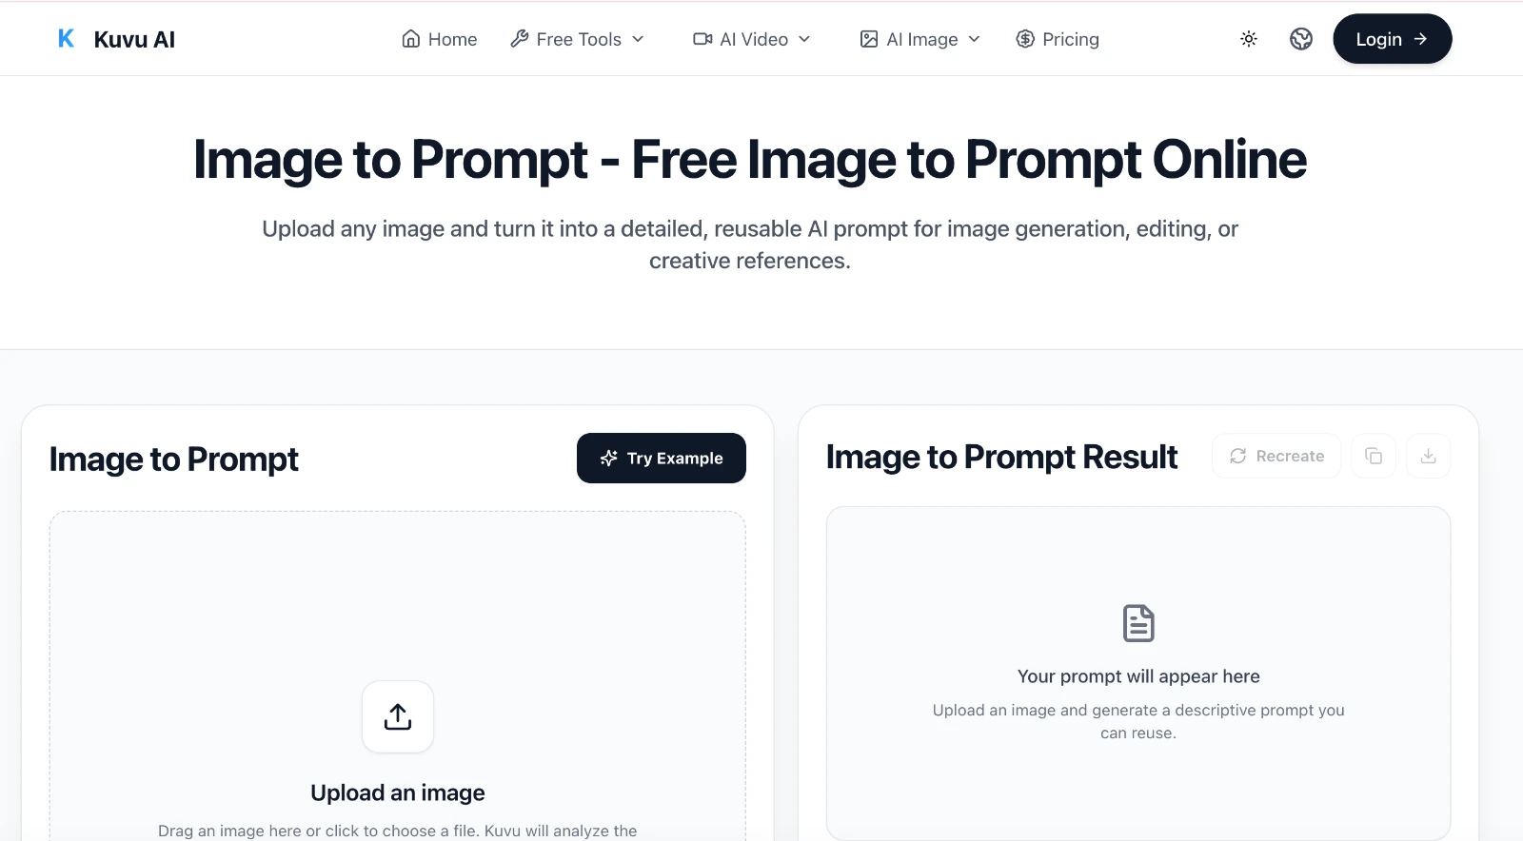Screen dimensions: 1523x841
Task: Copy prompt result using the copy icon
Action: (x=1374, y=456)
